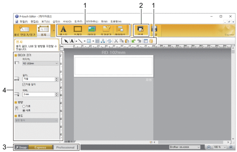This screenshot has height=152, width=237.
Task: Switch to the Paper (용지) tab
Action: coord(44,31)
